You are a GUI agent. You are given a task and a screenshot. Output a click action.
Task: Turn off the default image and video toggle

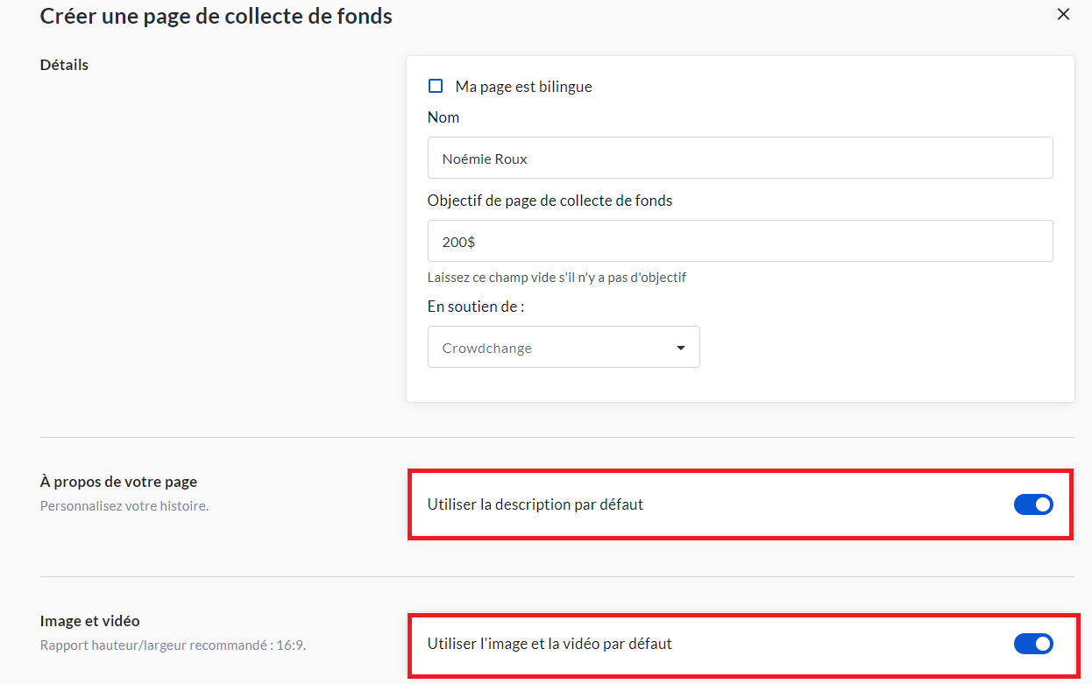pos(1033,644)
